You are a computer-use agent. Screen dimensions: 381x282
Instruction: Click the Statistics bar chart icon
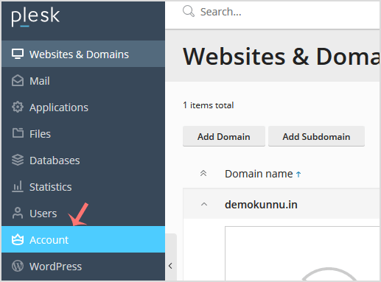pyautogui.click(x=18, y=186)
